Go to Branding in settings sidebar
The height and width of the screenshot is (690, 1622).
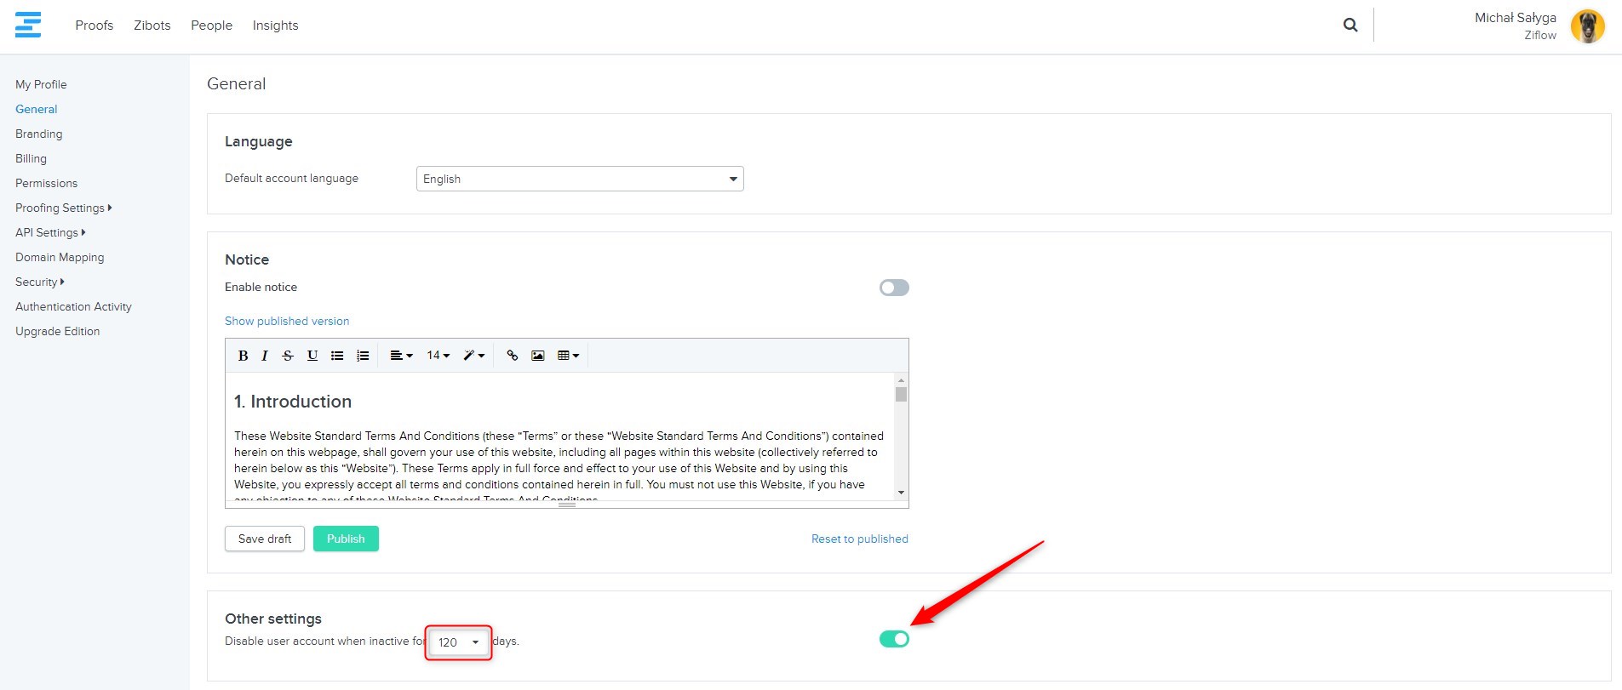coord(39,134)
